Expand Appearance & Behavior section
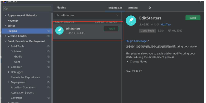This screenshot has width=206, height=103. (x=5, y=15)
